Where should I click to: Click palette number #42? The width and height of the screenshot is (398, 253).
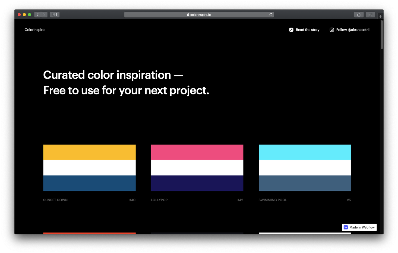click(240, 200)
